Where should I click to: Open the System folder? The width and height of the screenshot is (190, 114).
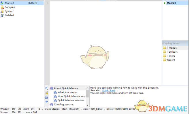9,11
